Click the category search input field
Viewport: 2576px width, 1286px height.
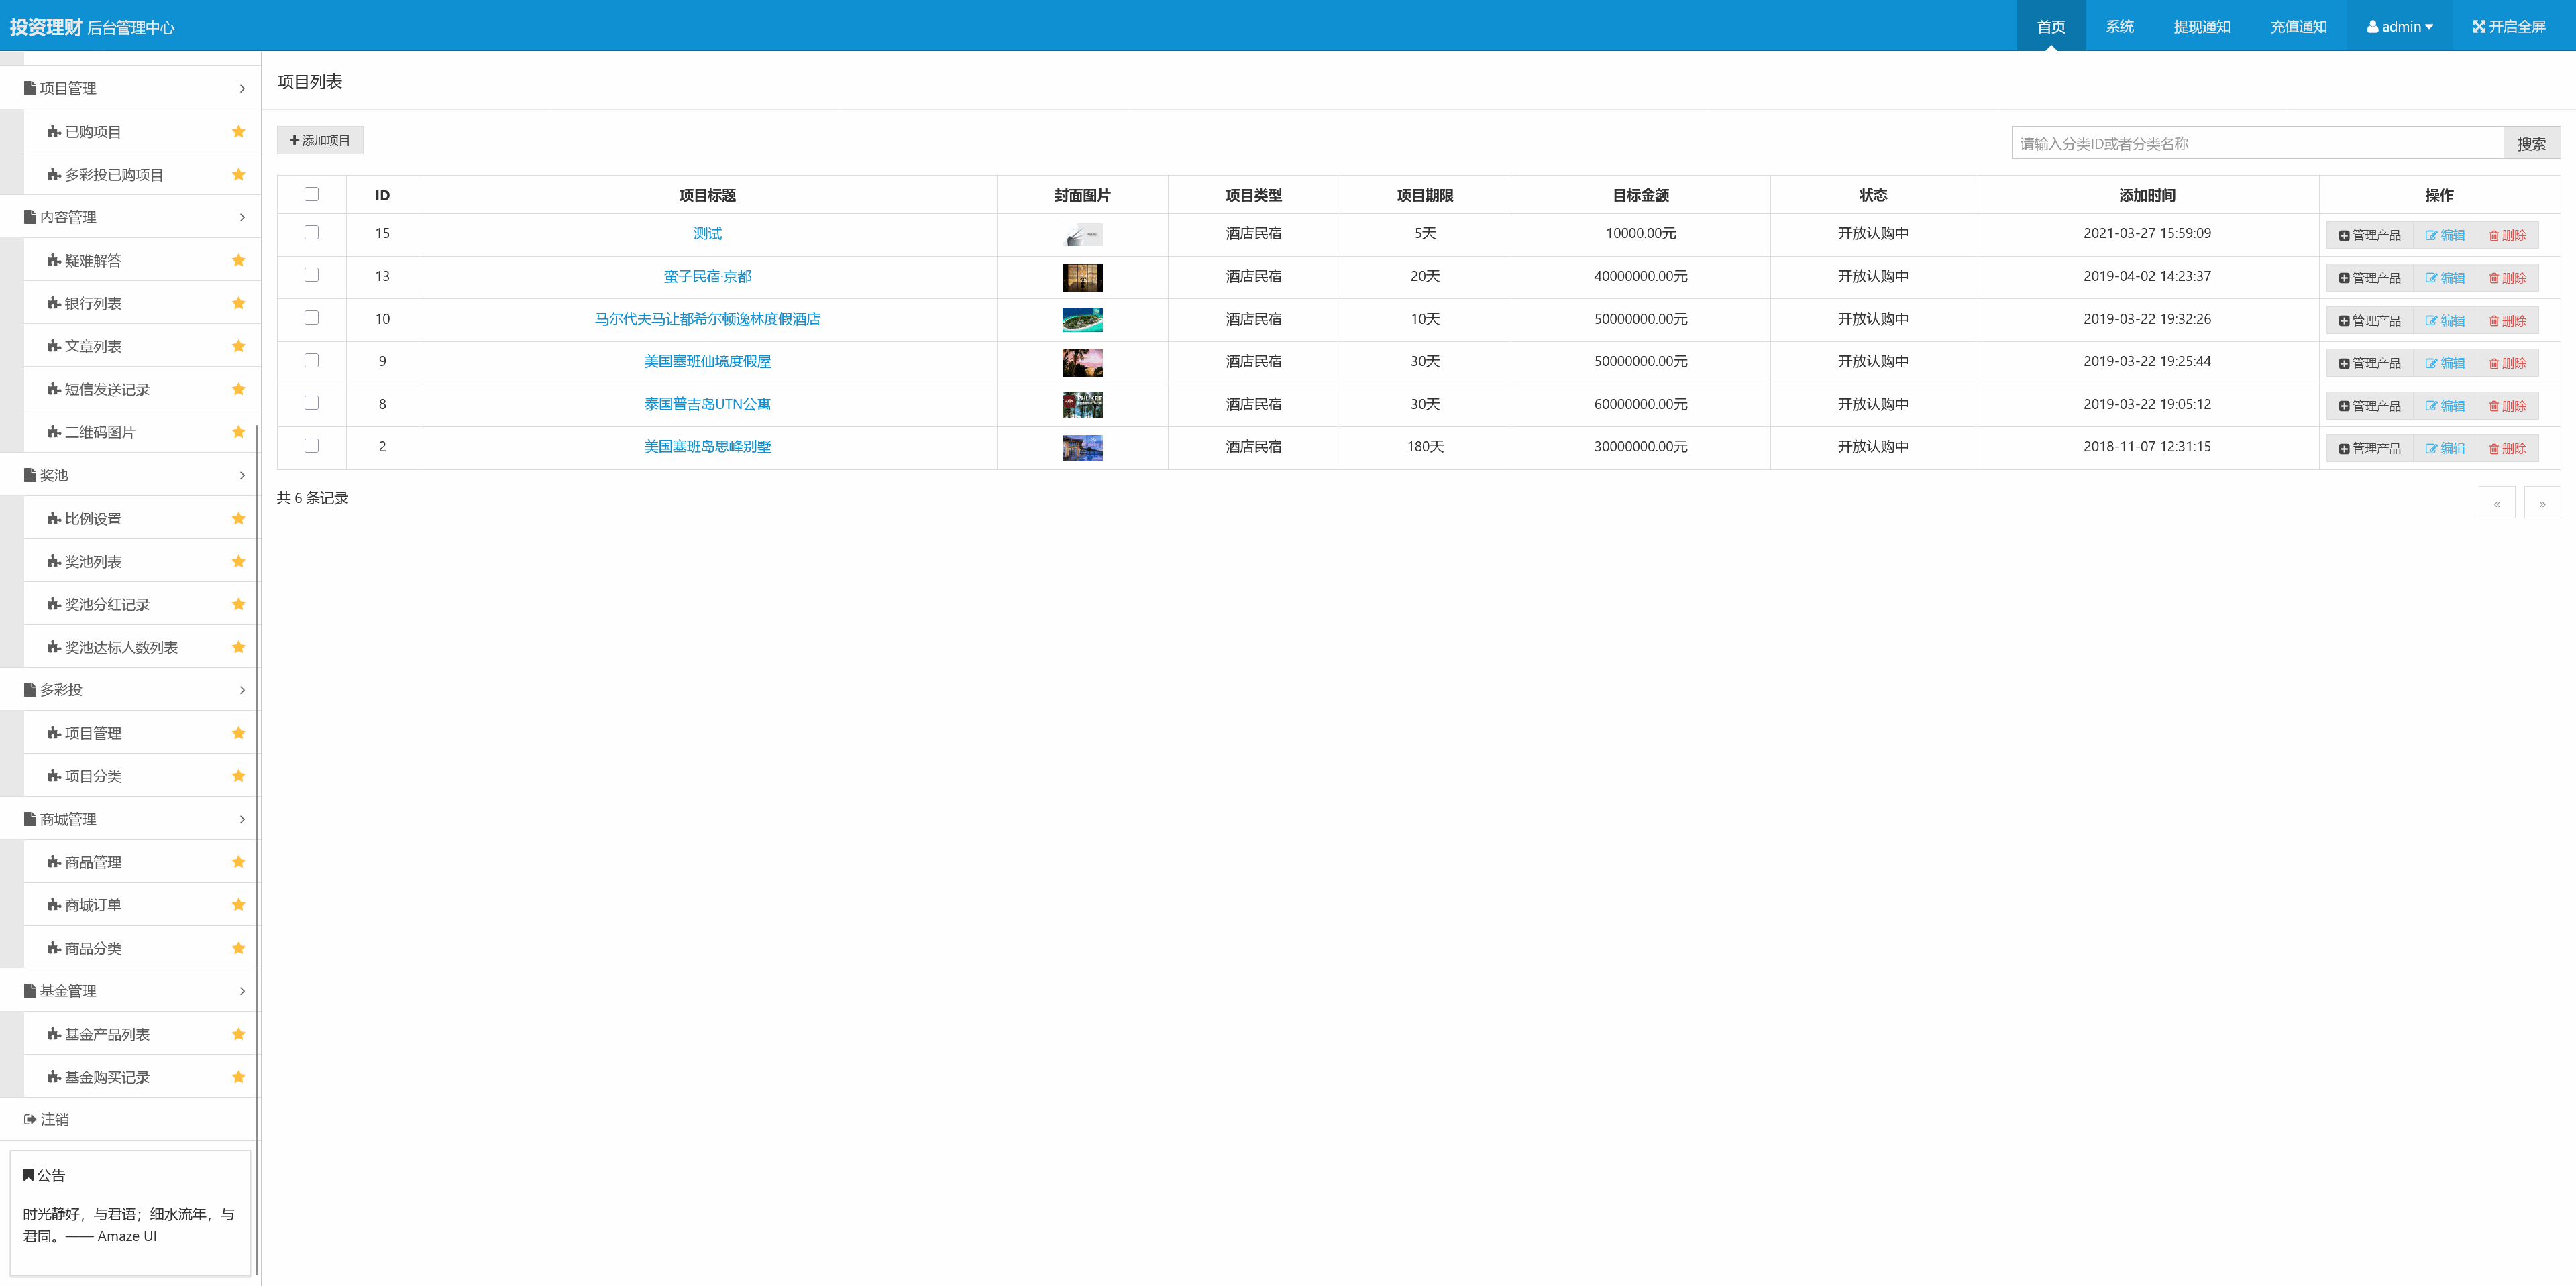pos(2256,144)
